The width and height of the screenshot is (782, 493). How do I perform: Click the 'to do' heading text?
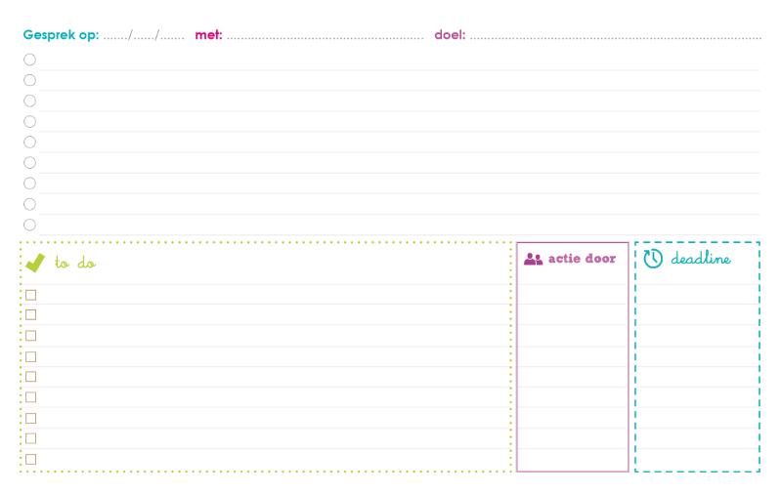(75, 263)
